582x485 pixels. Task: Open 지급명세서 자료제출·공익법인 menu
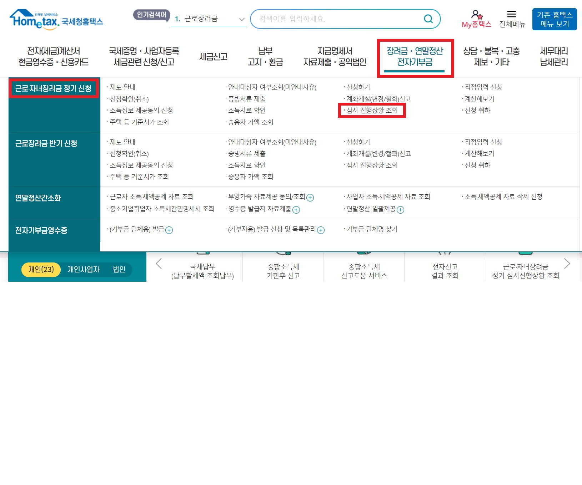[x=335, y=57]
